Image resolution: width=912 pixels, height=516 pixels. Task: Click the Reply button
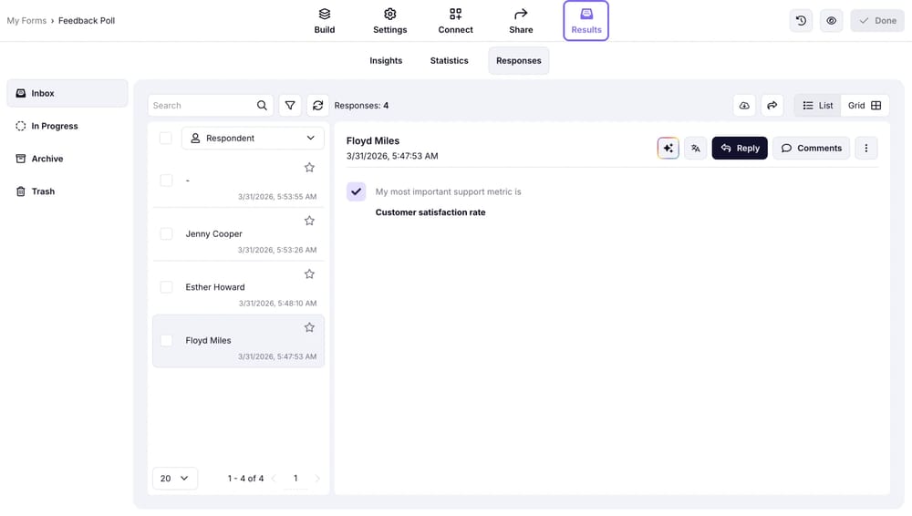[739, 148]
